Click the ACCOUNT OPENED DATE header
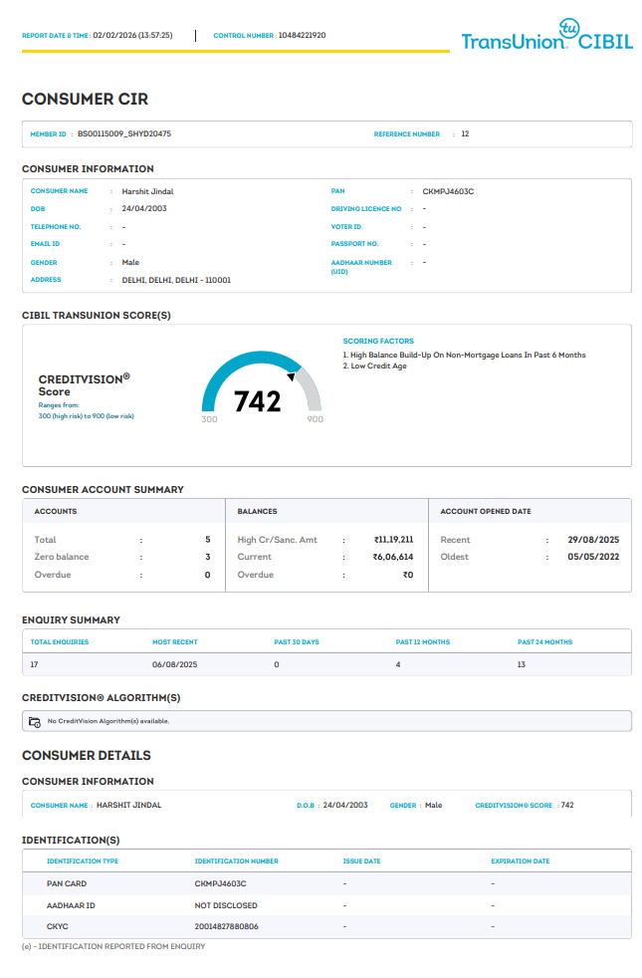Viewport: 642px width, 978px height. [x=486, y=512]
